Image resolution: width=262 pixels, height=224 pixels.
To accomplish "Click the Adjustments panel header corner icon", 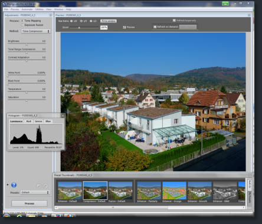I will 51,15.
